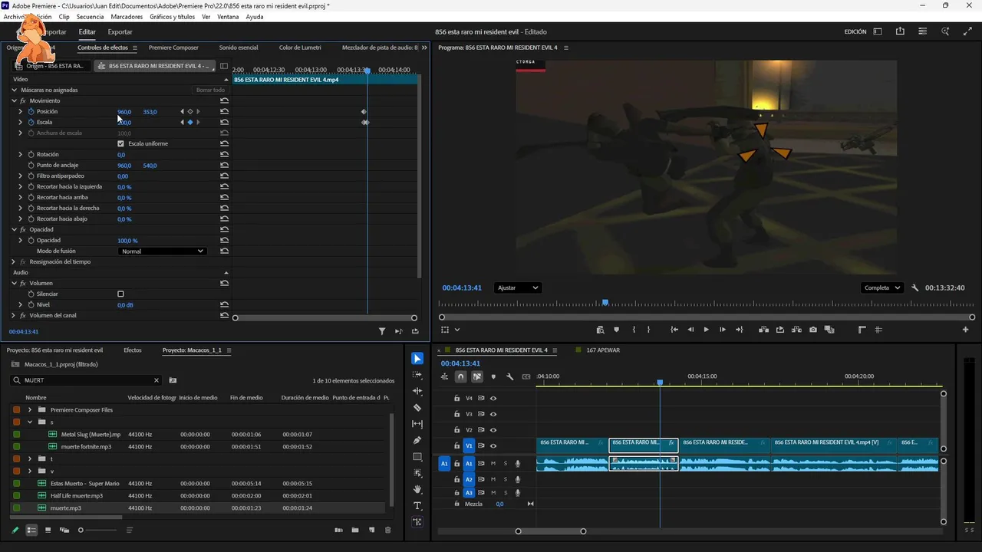Mute audio track A1

pyautogui.click(x=493, y=463)
